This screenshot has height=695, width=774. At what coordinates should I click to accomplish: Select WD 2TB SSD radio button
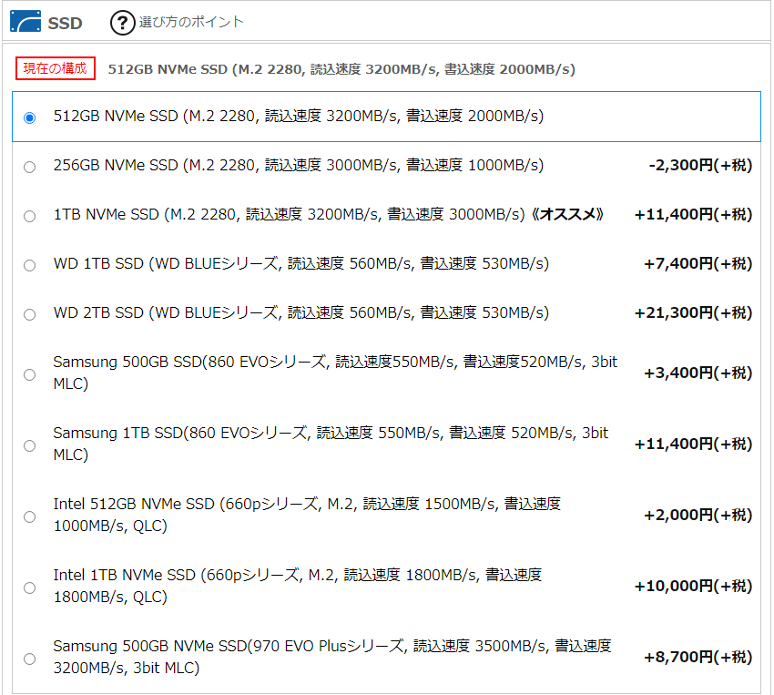(30, 314)
